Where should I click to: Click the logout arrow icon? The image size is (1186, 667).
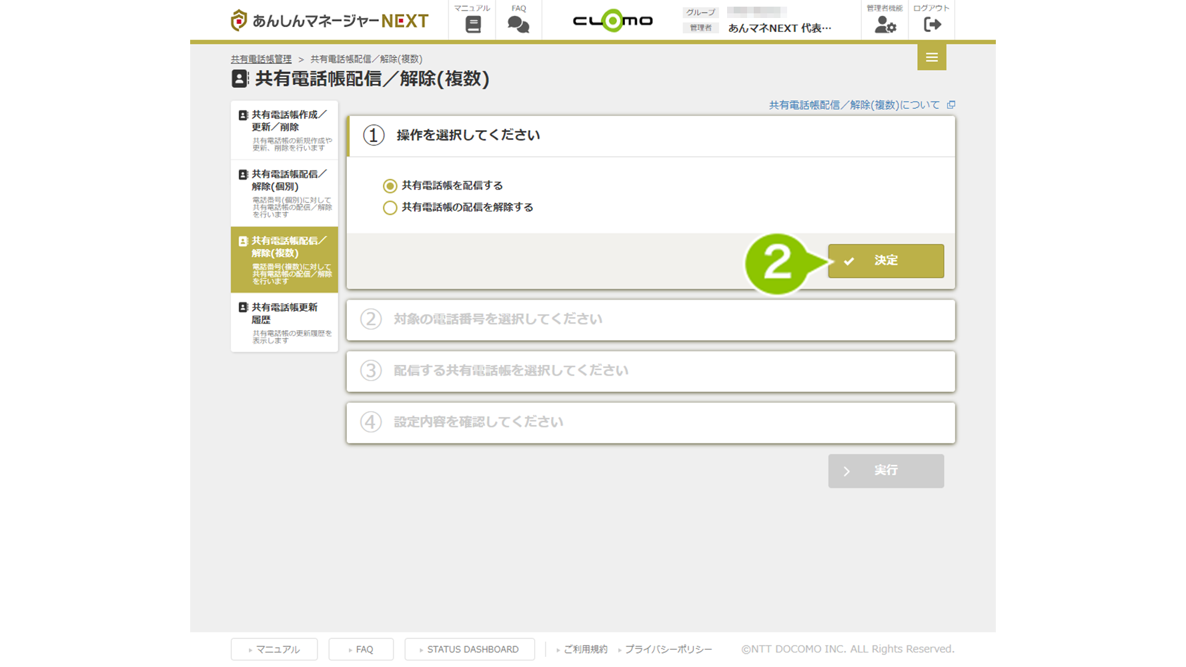click(x=931, y=24)
